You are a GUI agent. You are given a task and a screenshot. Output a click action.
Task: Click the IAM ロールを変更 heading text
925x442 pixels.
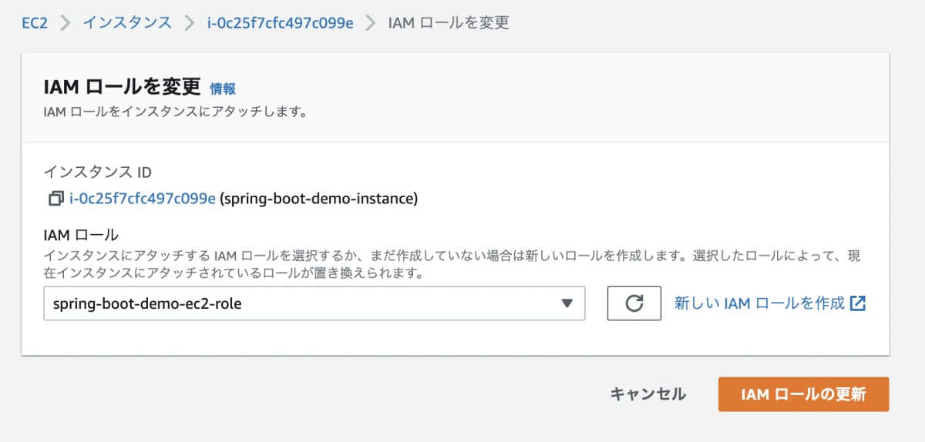pyautogui.click(x=123, y=86)
